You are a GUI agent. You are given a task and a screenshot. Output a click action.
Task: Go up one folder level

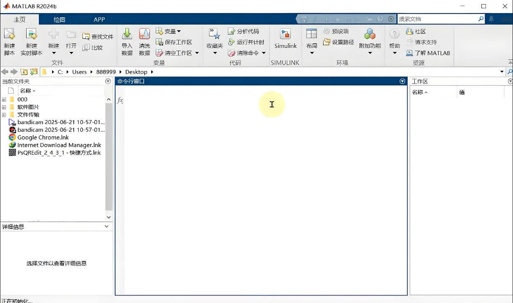24,72
